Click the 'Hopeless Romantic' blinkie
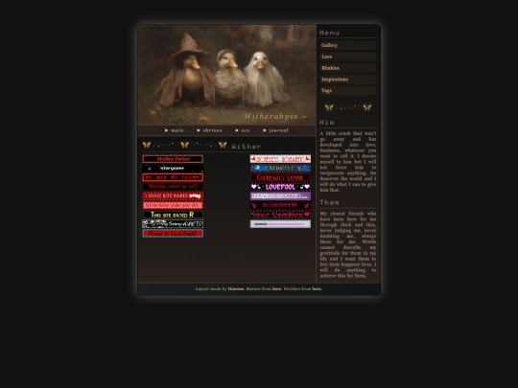 (x=280, y=159)
